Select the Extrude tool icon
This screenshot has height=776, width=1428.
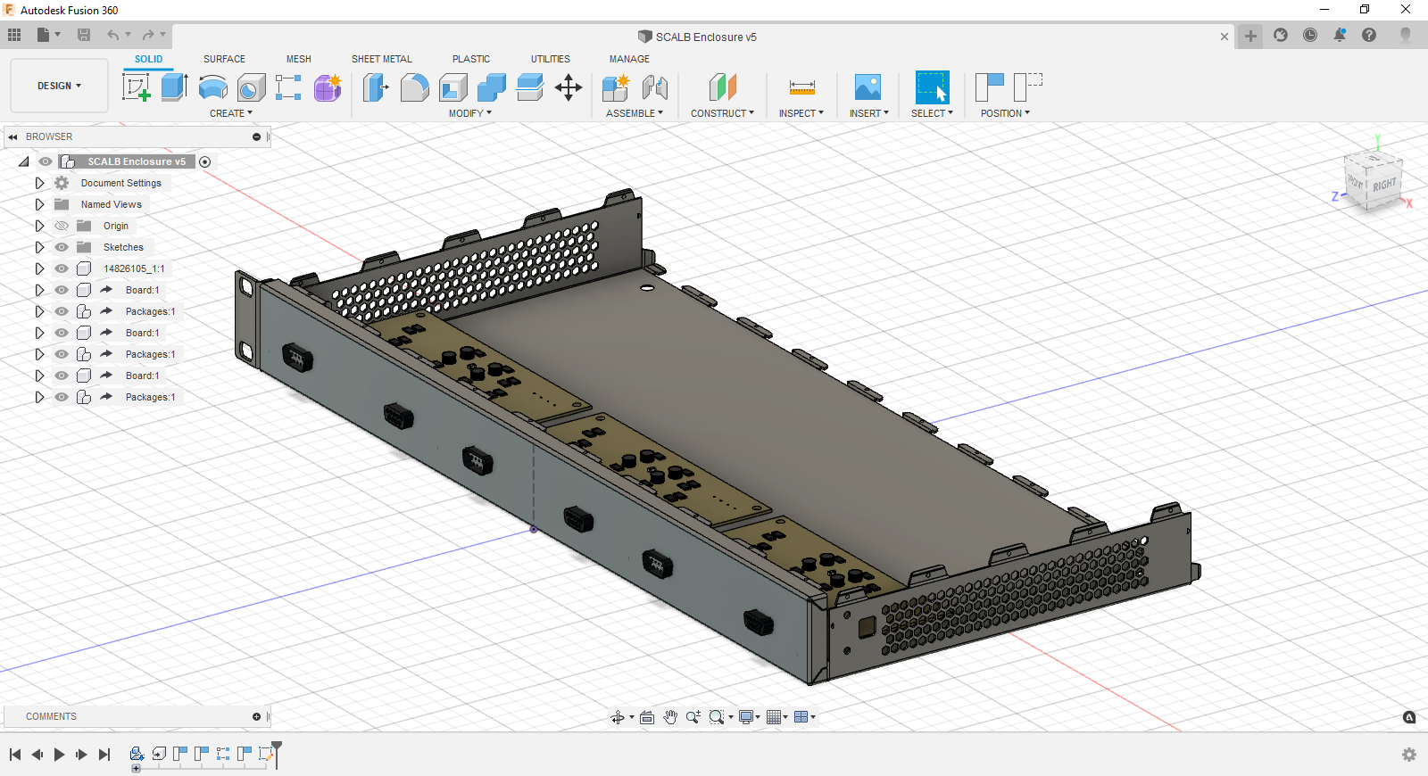click(x=174, y=87)
